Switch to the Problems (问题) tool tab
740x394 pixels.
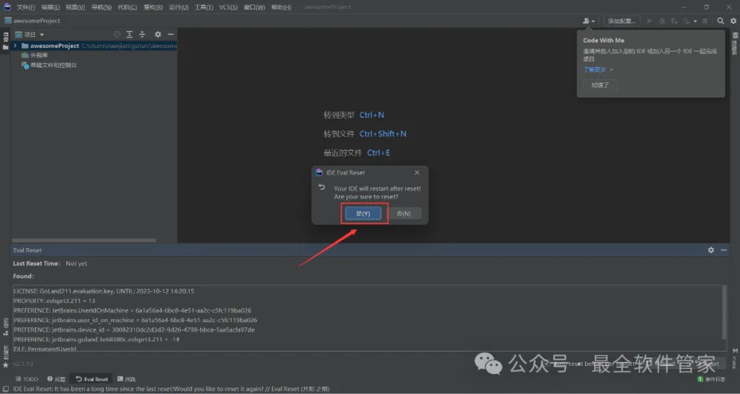(56, 379)
